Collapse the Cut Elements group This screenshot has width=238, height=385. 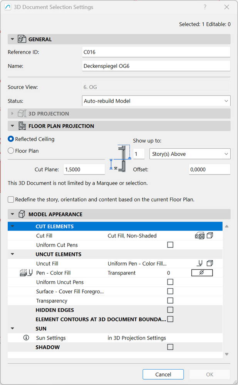[12, 226]
